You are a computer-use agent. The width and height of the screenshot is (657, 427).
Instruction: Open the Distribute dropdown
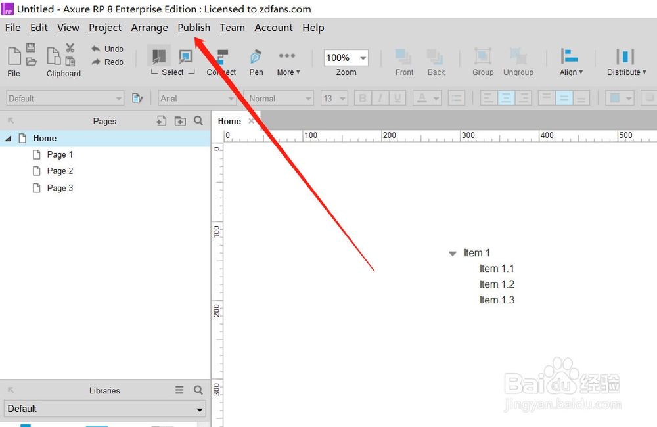click(626, 63)
